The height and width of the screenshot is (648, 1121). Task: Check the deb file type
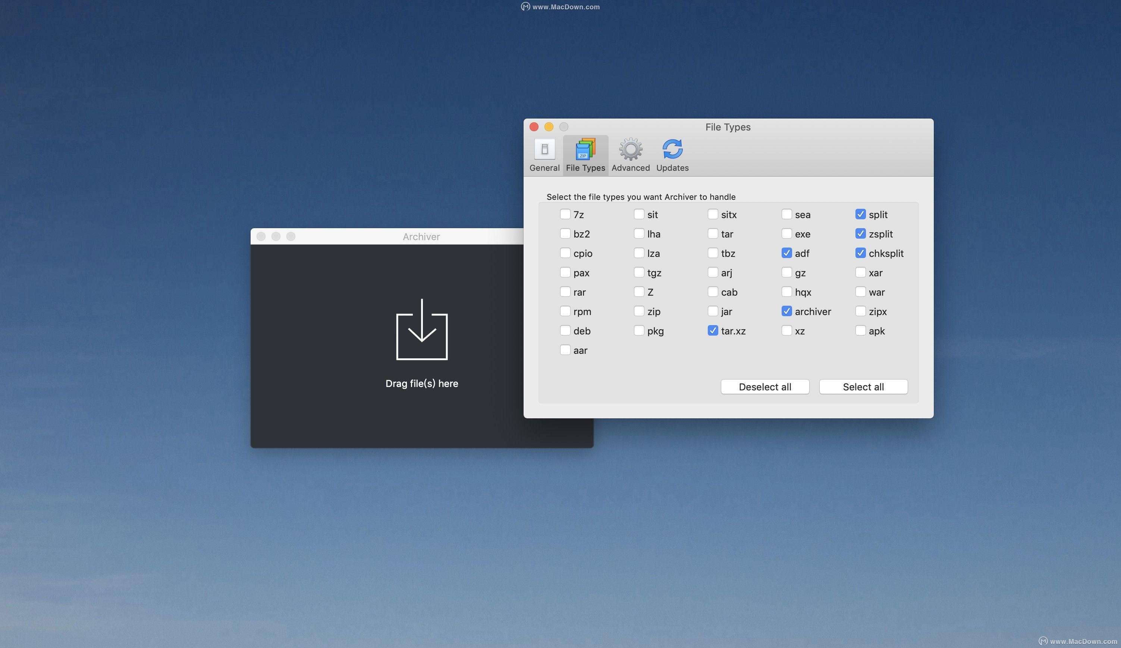(565, 330)
